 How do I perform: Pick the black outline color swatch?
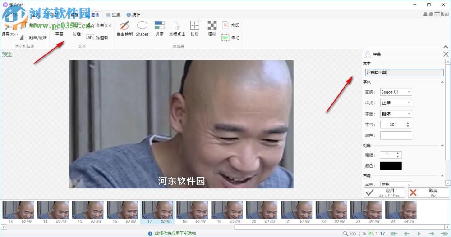click(x=391, y=166)
